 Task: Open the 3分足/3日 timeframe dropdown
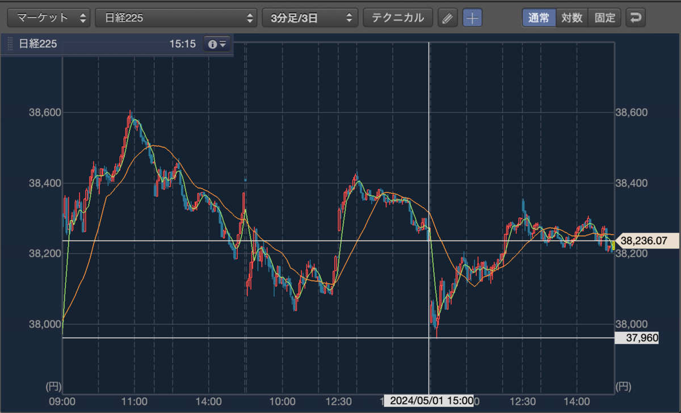[x=310, y=18]
